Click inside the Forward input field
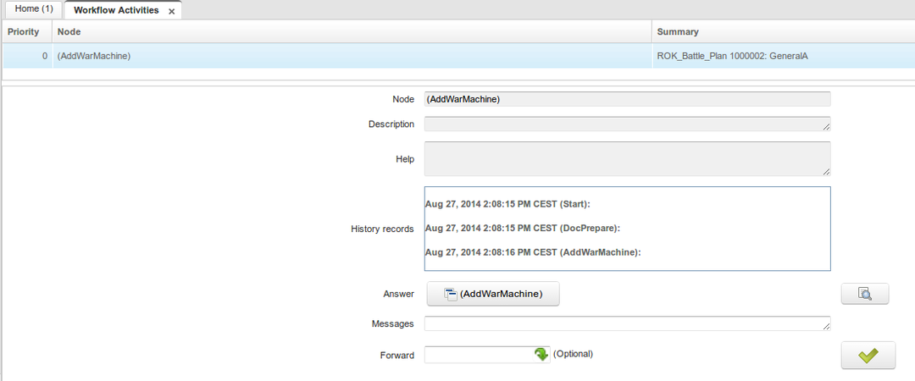The width and height of the screenshot is (915, 381). [477, 354]
